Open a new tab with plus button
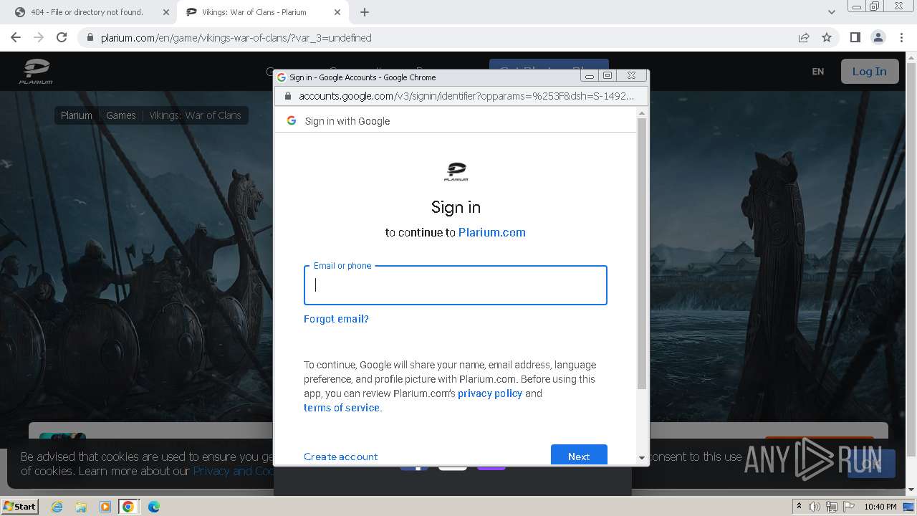 [x=365, y=12]
